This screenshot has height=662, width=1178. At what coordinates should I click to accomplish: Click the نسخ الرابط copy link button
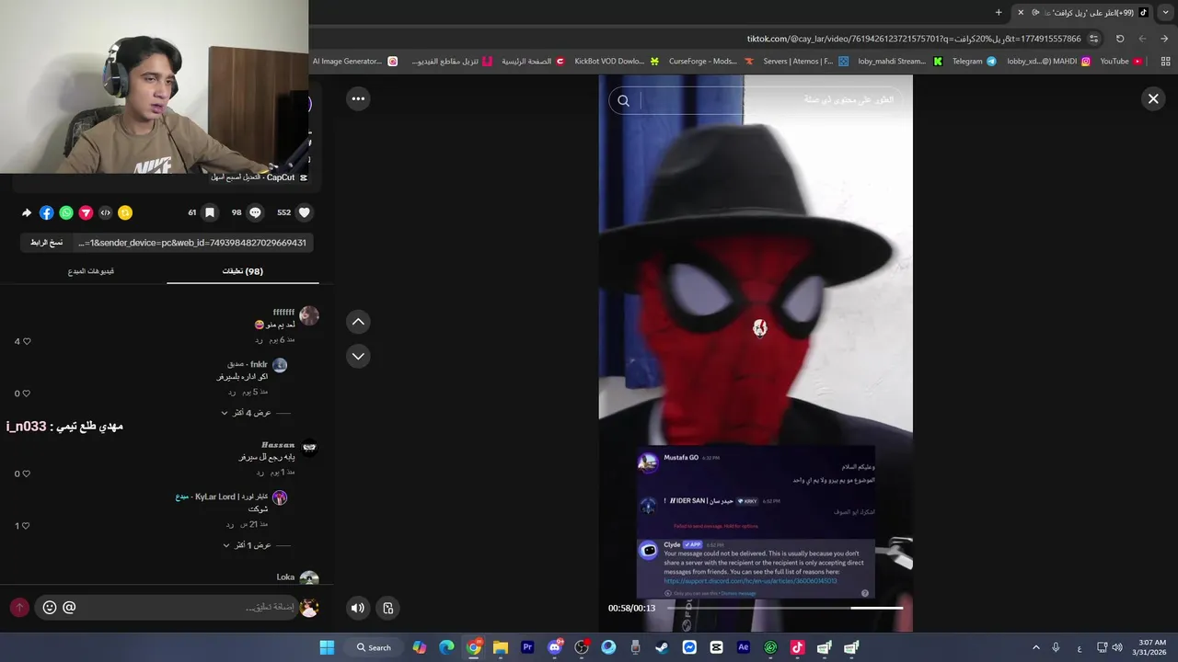point(46,243)
